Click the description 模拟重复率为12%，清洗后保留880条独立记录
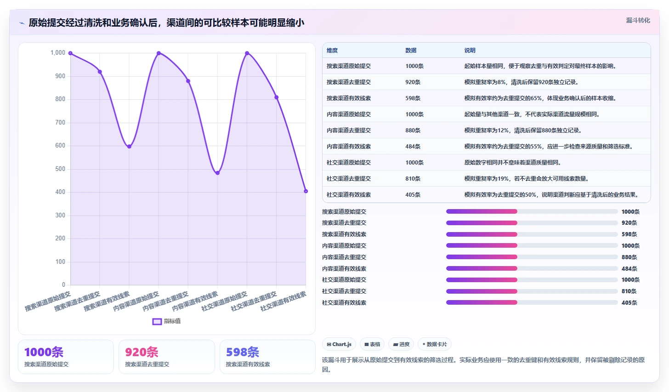 click(523, 131)
